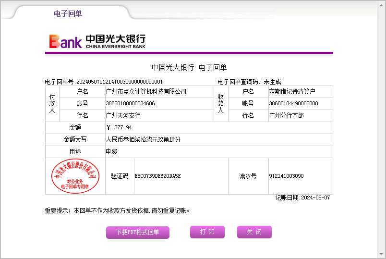Click the purpose value 电费
The image size is (386, 259).
pyautogui.click(x=111, y=152)
